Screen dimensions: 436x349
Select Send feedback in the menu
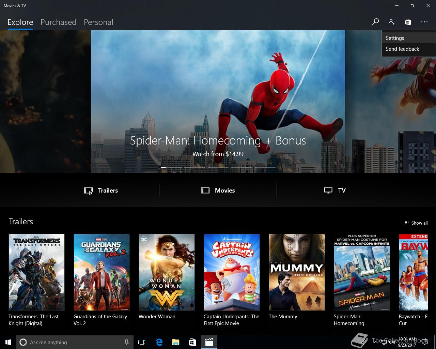click(x=408, y=49)
